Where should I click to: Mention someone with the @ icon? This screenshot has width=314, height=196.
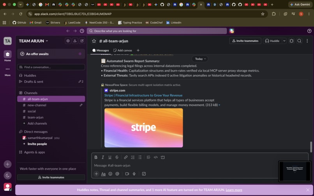[x=117, y=174]
